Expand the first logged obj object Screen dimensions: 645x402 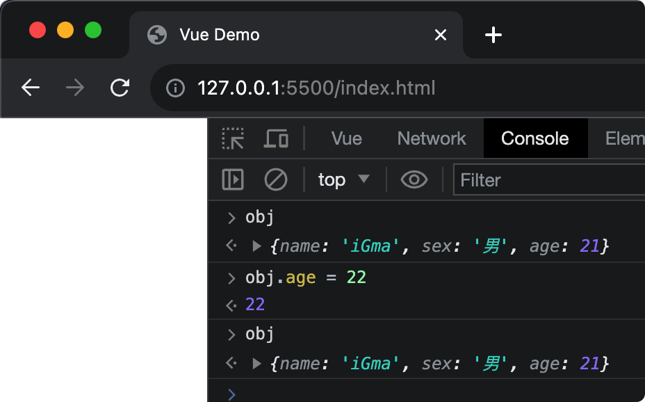[256, 246]
